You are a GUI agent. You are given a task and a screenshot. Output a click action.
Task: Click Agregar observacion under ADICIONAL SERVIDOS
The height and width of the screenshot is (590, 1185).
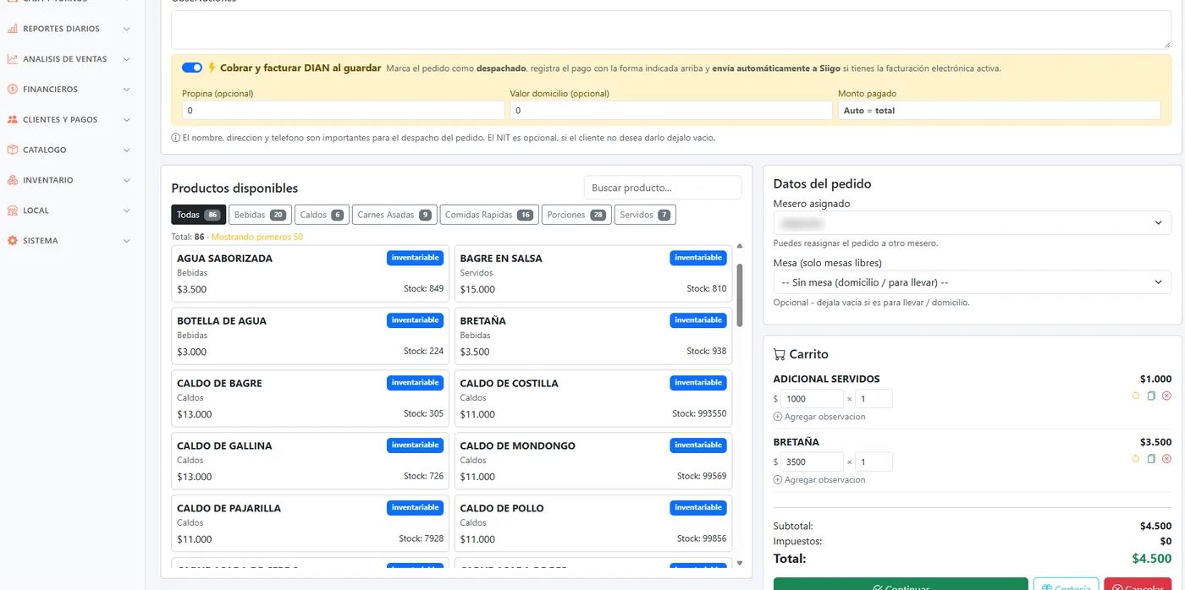[x=819, y=417]
